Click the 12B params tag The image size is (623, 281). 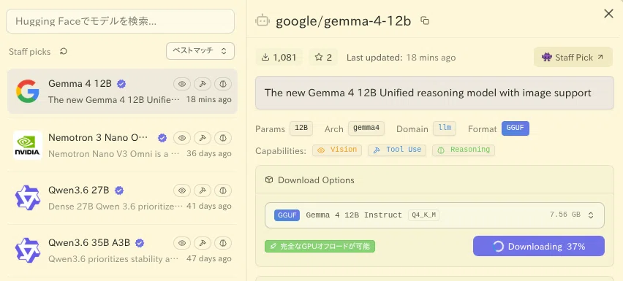coord(301,128)
